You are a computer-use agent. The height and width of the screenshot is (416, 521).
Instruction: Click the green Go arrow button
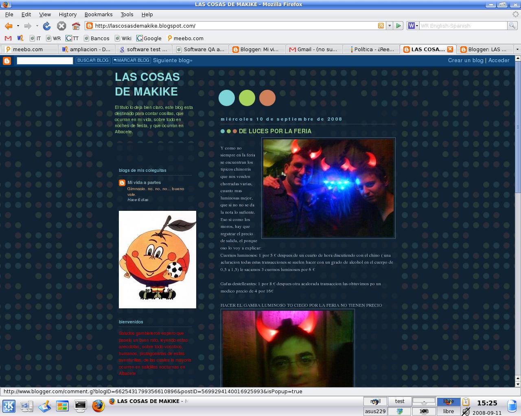[x=398, y=26]
